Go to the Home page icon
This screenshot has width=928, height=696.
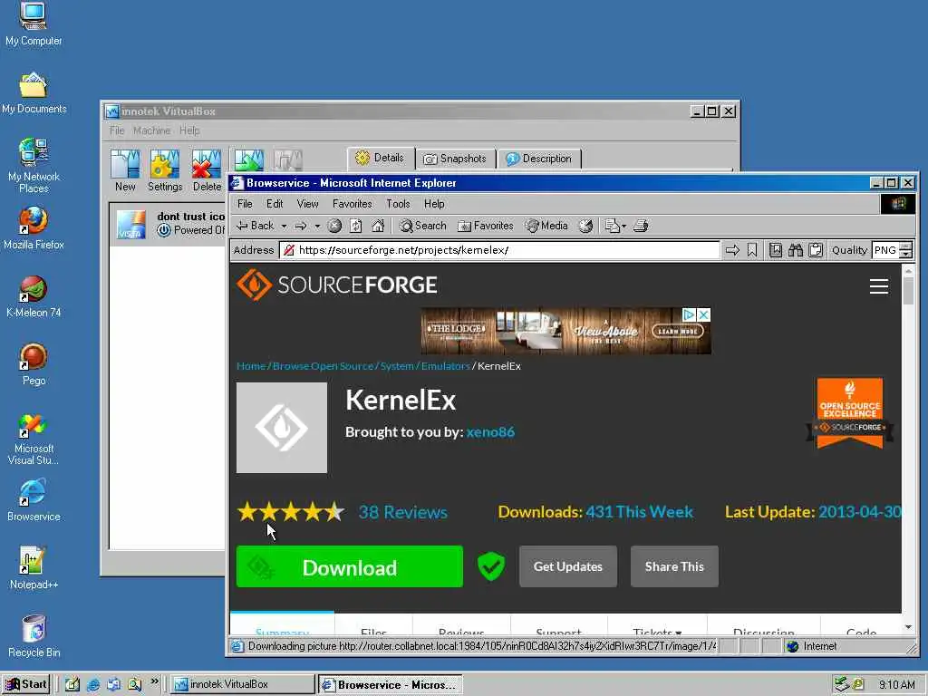378,226
